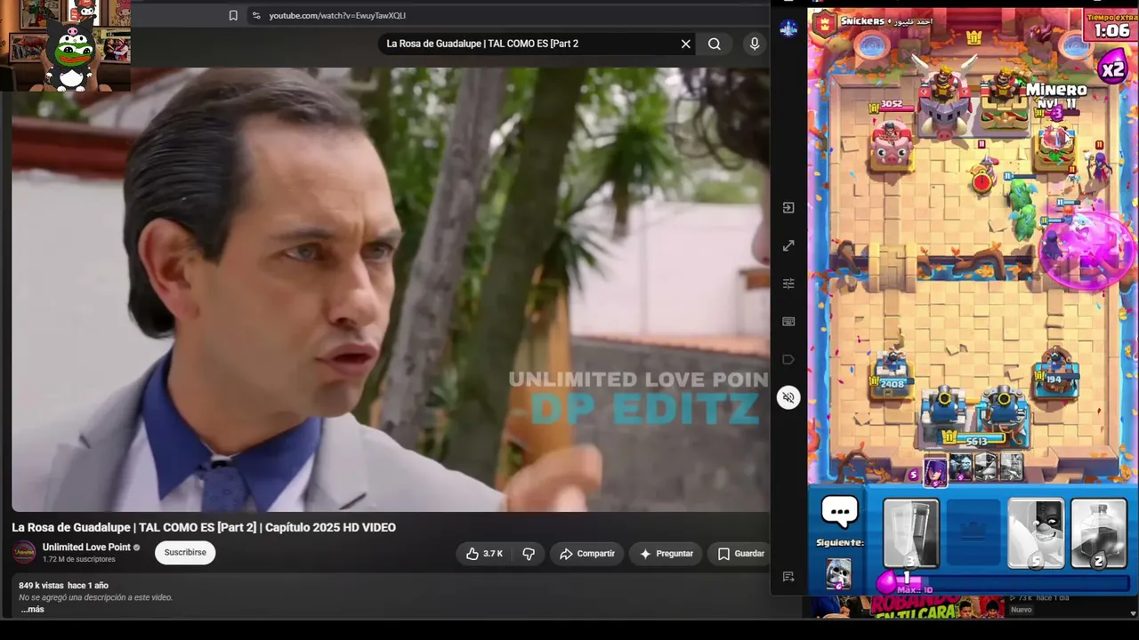Screen dimensions: 1139x640
Task: Select the 3-elixir card in the hand
Action: pos(910,533)
